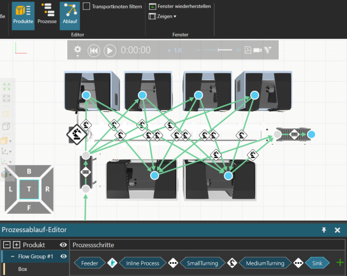The image size is (347, 276).
Task: Decrease simulation speed with minus
Action: click(x=199, y=50)
